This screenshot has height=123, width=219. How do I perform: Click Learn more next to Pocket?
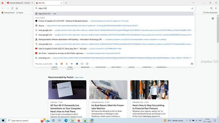click(79, 78)
